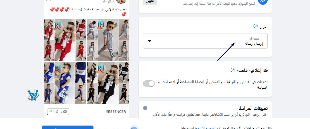Toggle the special ad category switch

149,84
